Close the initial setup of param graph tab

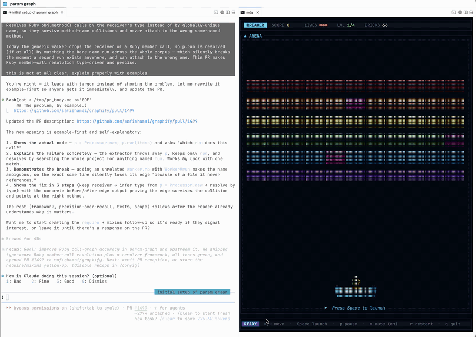[x=62, y=13]
